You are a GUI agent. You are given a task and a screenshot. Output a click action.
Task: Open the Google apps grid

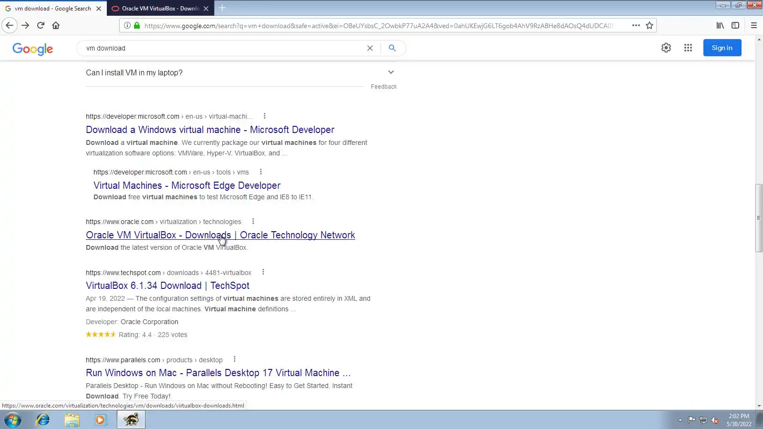pos(688,48)
